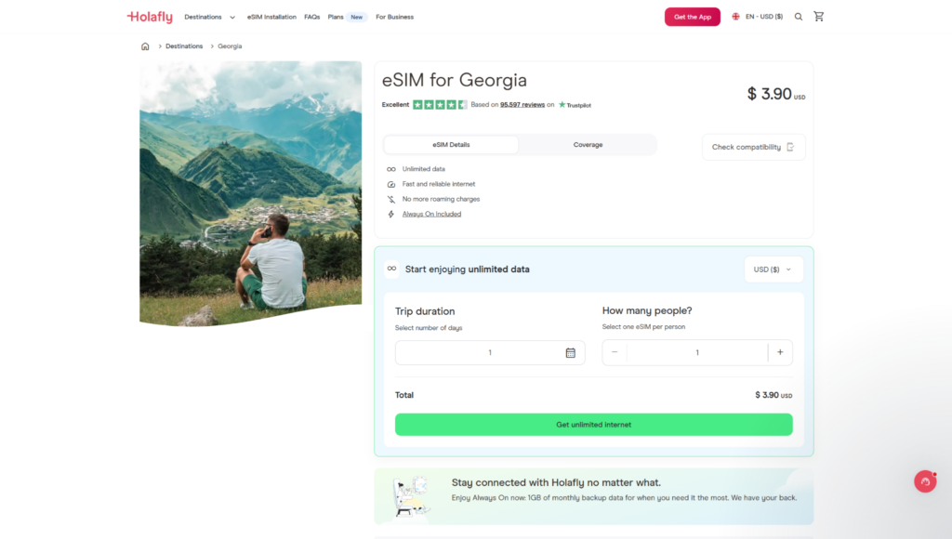Decrease people count with minus button
The height and width of the screenshot is (539, 952).
coord(615,352)
